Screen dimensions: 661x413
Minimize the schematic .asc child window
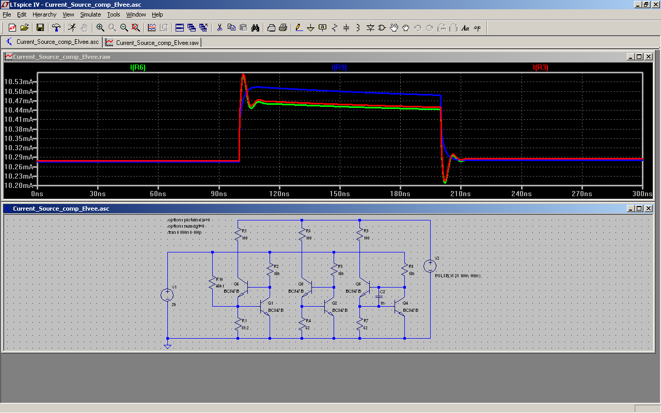pos(631,209)
